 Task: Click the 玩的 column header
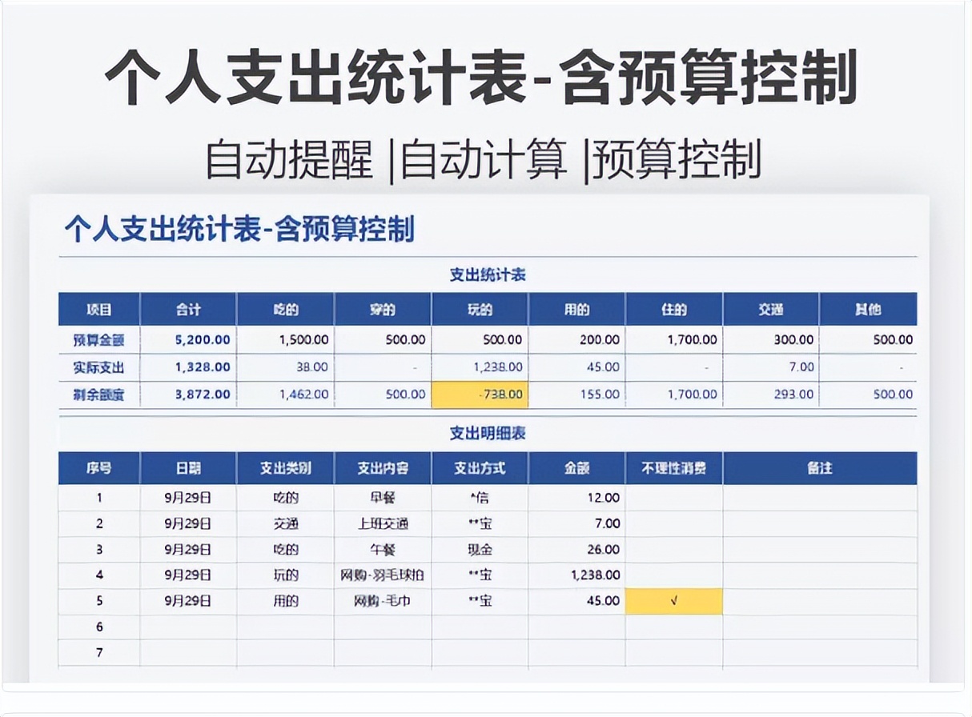click(480, 309)
